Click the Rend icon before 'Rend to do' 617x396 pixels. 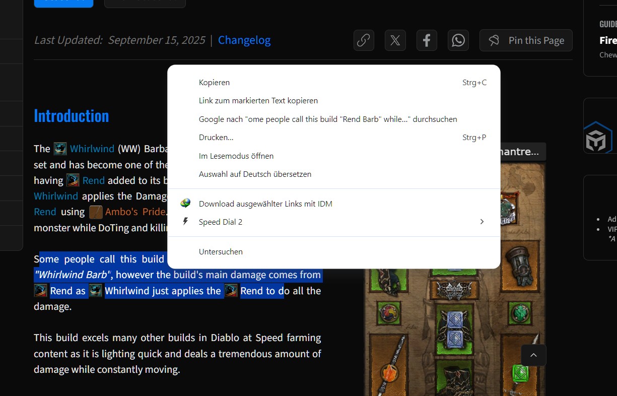(231, 291)
